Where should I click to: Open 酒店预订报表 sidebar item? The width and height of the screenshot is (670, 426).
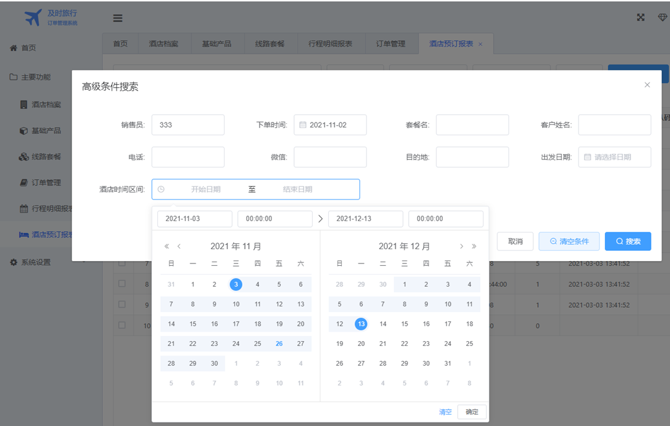45,235
